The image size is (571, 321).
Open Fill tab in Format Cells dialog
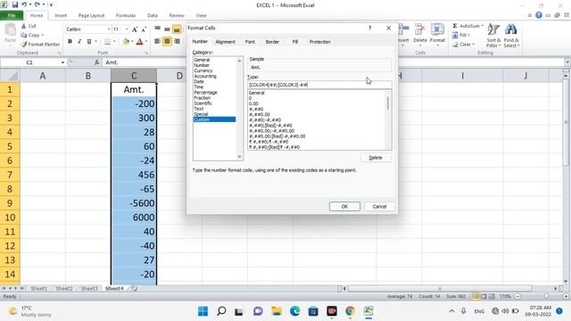[295, 42]
